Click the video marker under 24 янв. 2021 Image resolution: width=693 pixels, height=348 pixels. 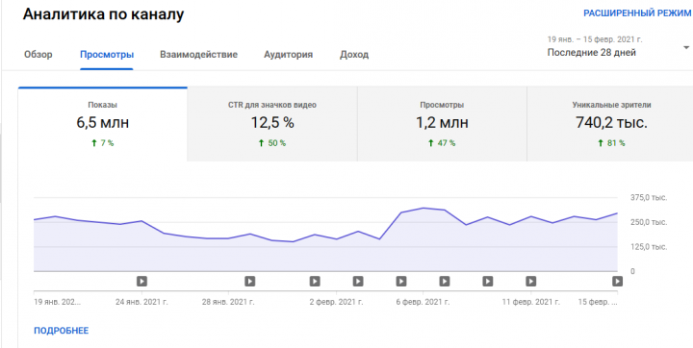pos(141,281)
